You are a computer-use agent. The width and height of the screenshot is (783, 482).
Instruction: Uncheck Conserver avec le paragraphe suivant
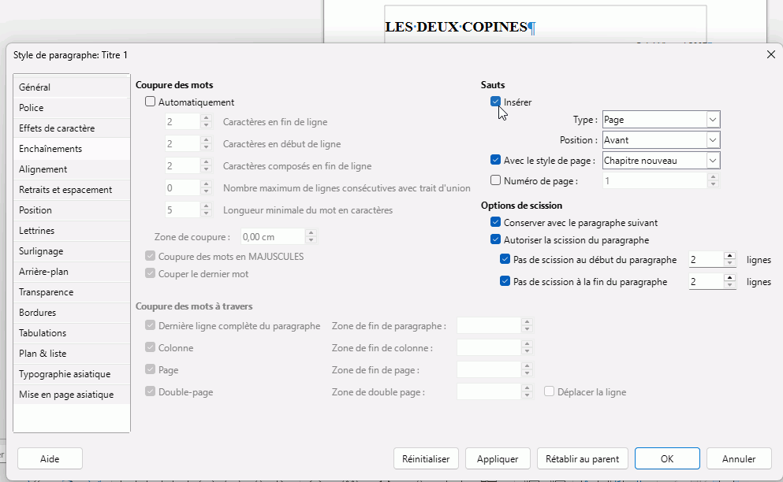(496, 223)
